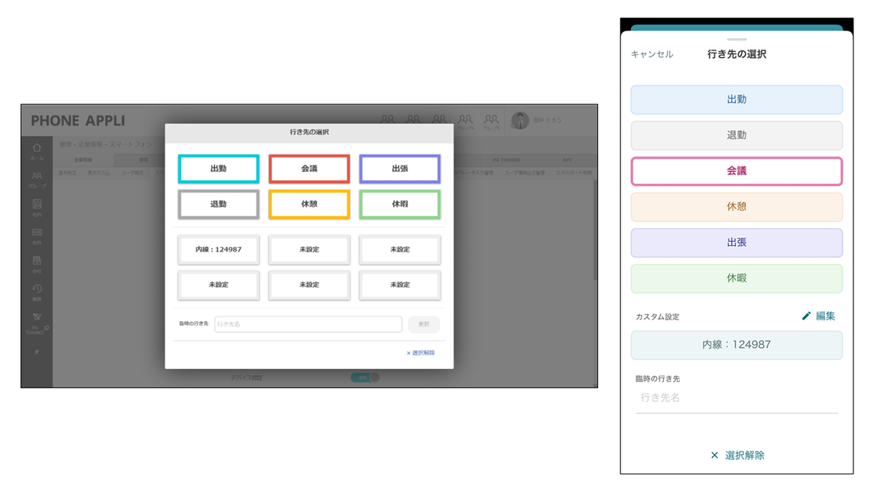The width and height of the screenshot is (877, 492).
Task: Pick the yellow 休憩 status in dialog
Action: [x=309, y=204]
